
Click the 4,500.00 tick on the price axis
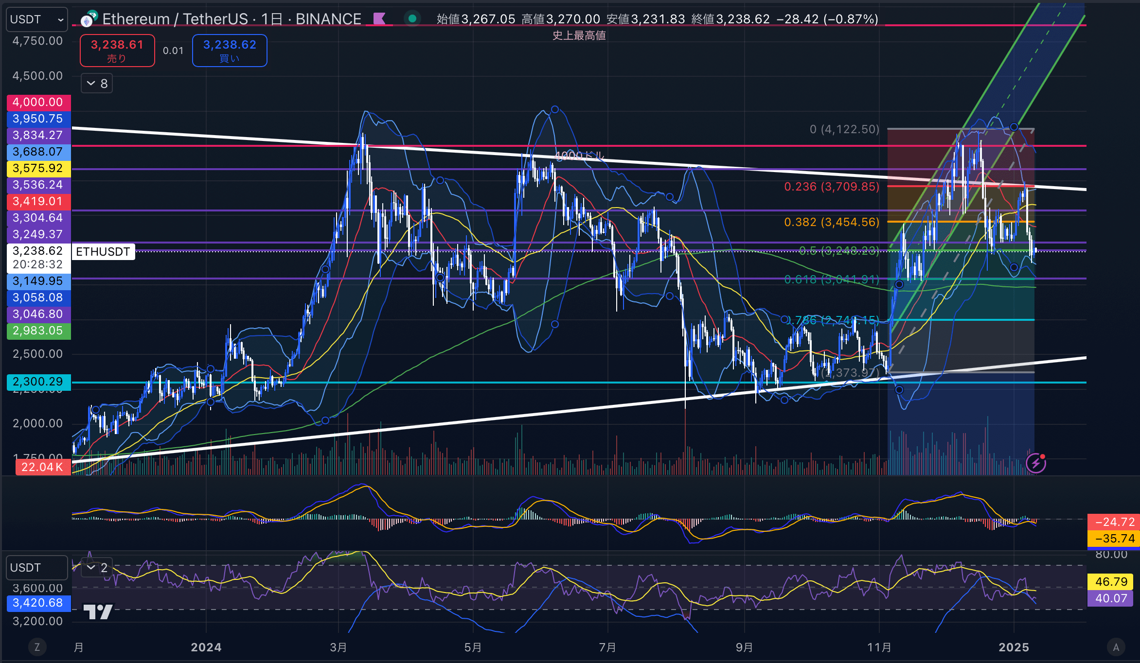(38, 76)
